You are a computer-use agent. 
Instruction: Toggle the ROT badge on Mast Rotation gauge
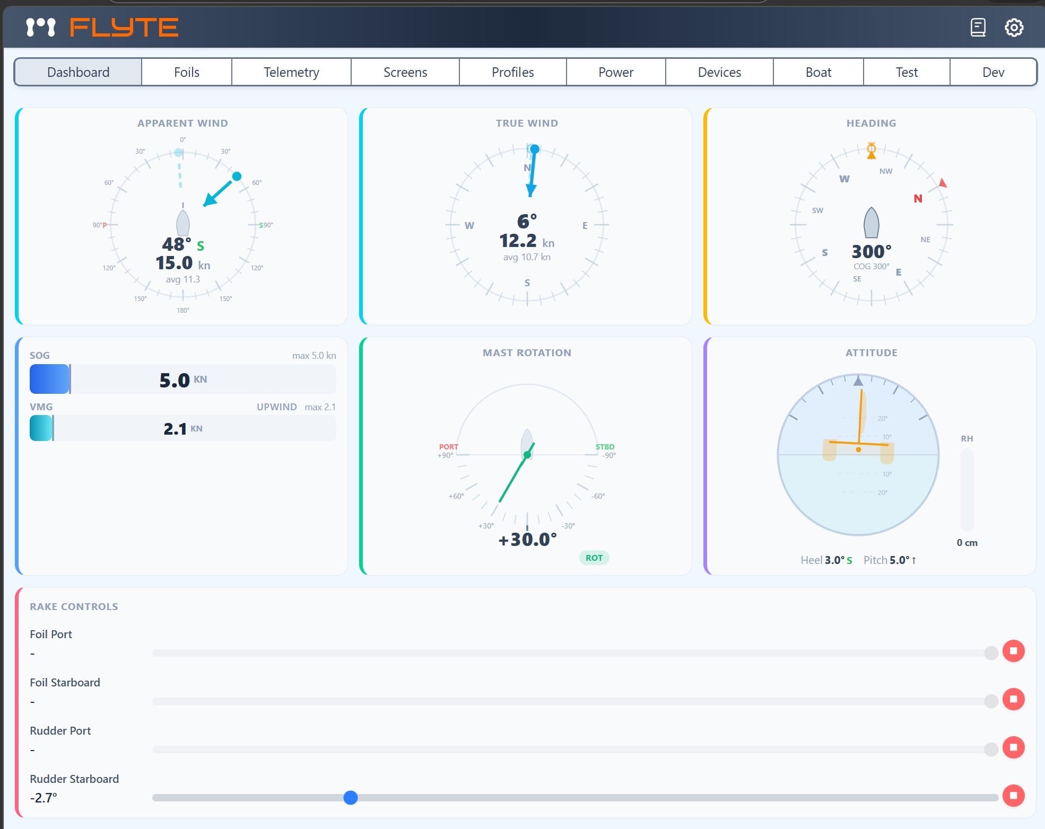point(594,558)
